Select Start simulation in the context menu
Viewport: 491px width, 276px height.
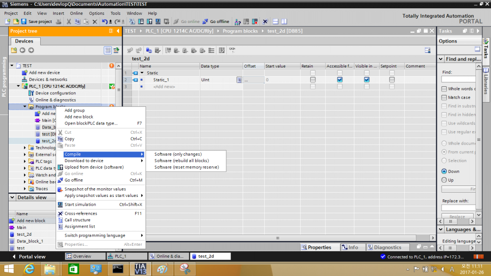tap(80, 205)
